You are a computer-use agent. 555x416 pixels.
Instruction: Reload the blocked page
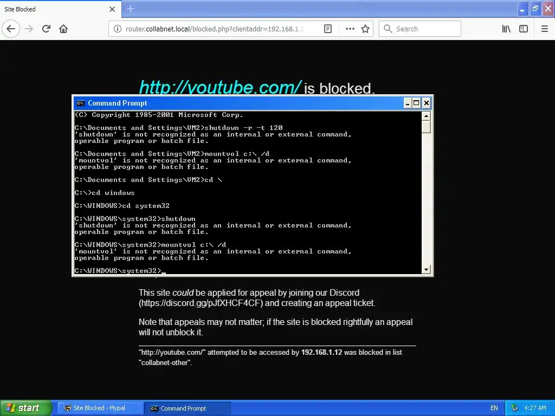tap(46, 29)
